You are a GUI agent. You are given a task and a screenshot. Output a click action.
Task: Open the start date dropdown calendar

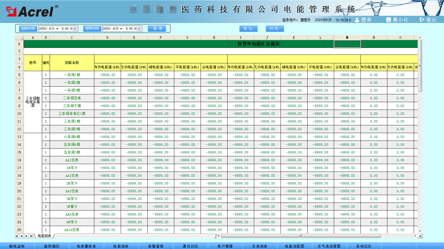point(57,29)
